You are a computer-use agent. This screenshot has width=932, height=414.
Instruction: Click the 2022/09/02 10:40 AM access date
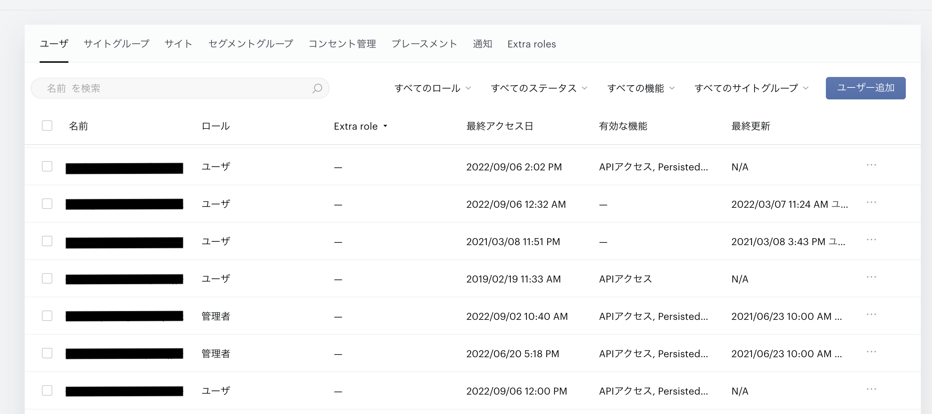(x=517, y=316)
